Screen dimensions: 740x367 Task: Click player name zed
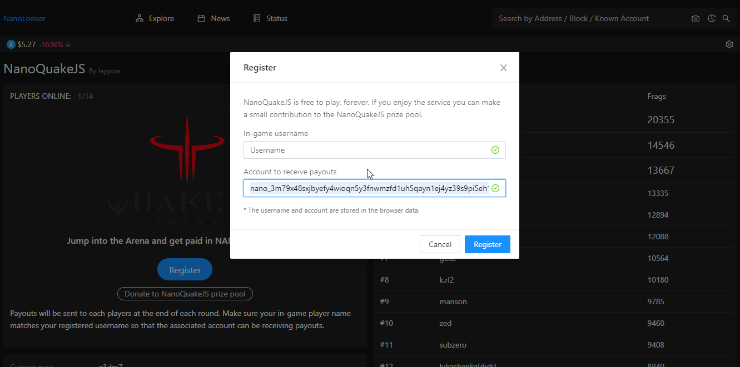tap(445, 323)
